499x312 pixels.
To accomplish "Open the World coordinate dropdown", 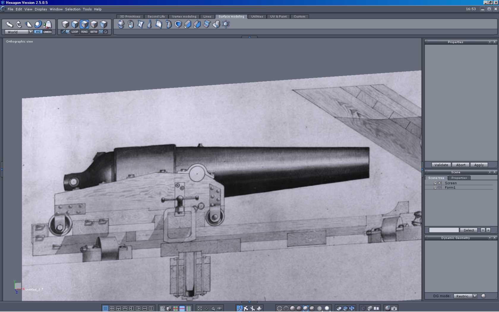I will (x=30, y=32).
